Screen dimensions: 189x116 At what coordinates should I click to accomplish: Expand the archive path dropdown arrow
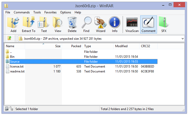click(x=183, y=39)
